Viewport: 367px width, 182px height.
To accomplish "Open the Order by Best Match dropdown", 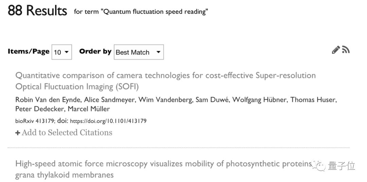I will 138,52.
